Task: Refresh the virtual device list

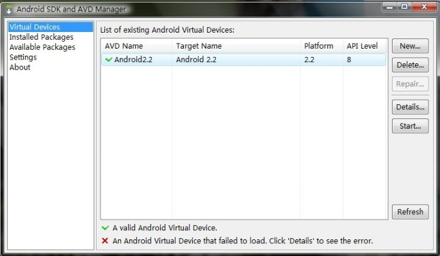Action: 410,212
